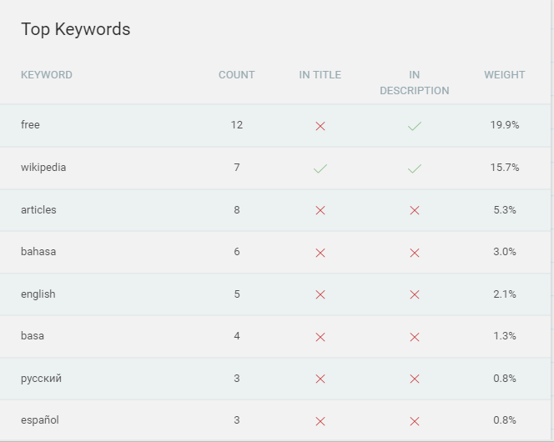Click the in-description check for wikipedia
Viewport: 554px width, 442px height.
415,168
